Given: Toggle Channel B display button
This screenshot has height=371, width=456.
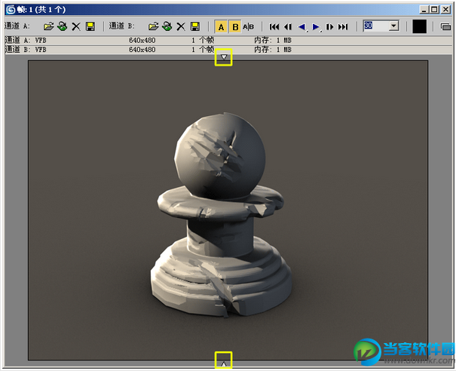Looking at the screenshot, I should 235,27.
